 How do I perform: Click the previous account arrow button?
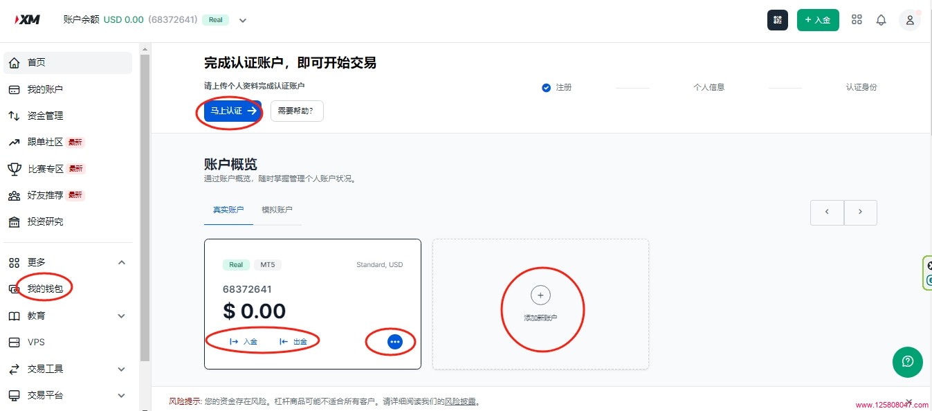[x=827, y=212]
